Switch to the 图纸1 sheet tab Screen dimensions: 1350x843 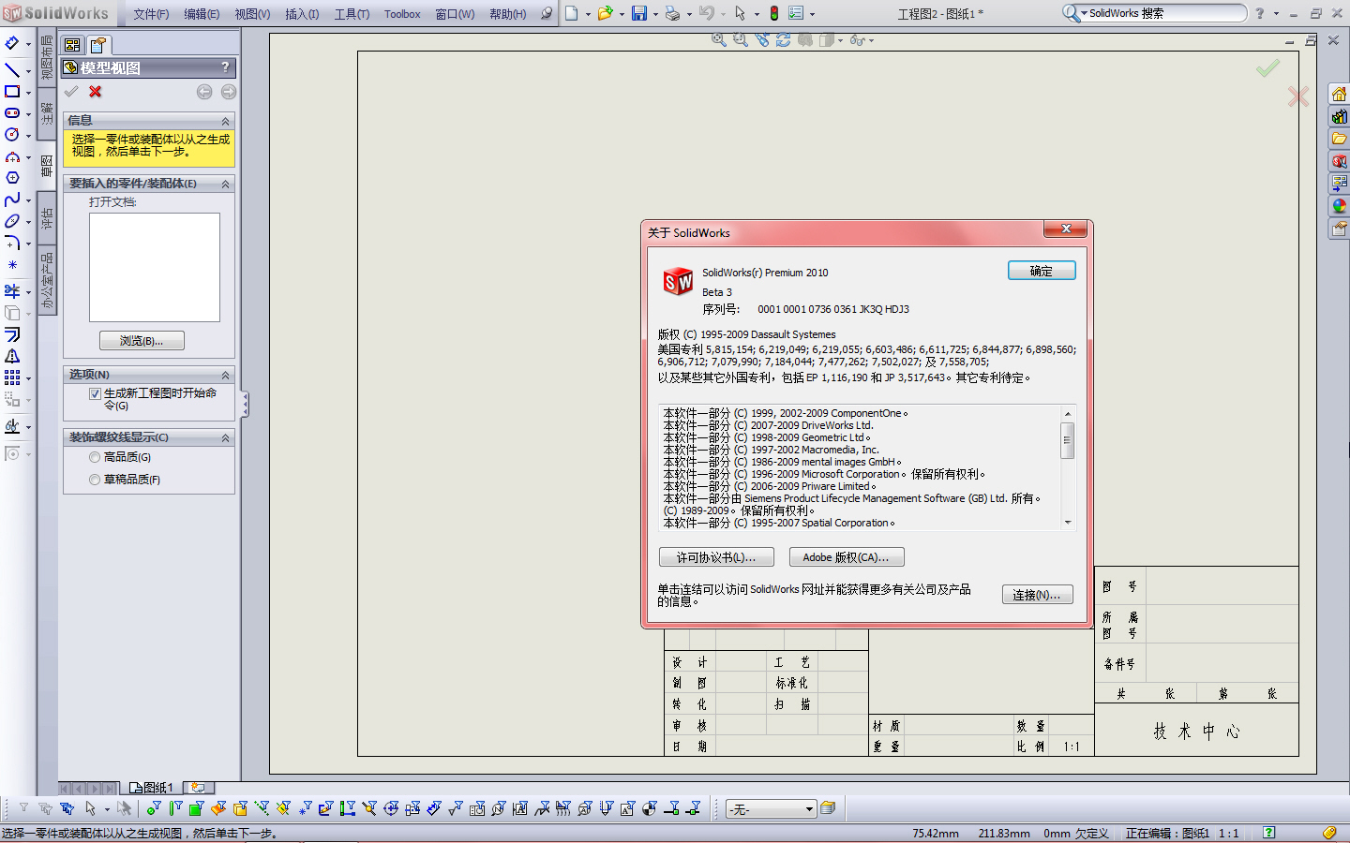click(x=153, y=788)
